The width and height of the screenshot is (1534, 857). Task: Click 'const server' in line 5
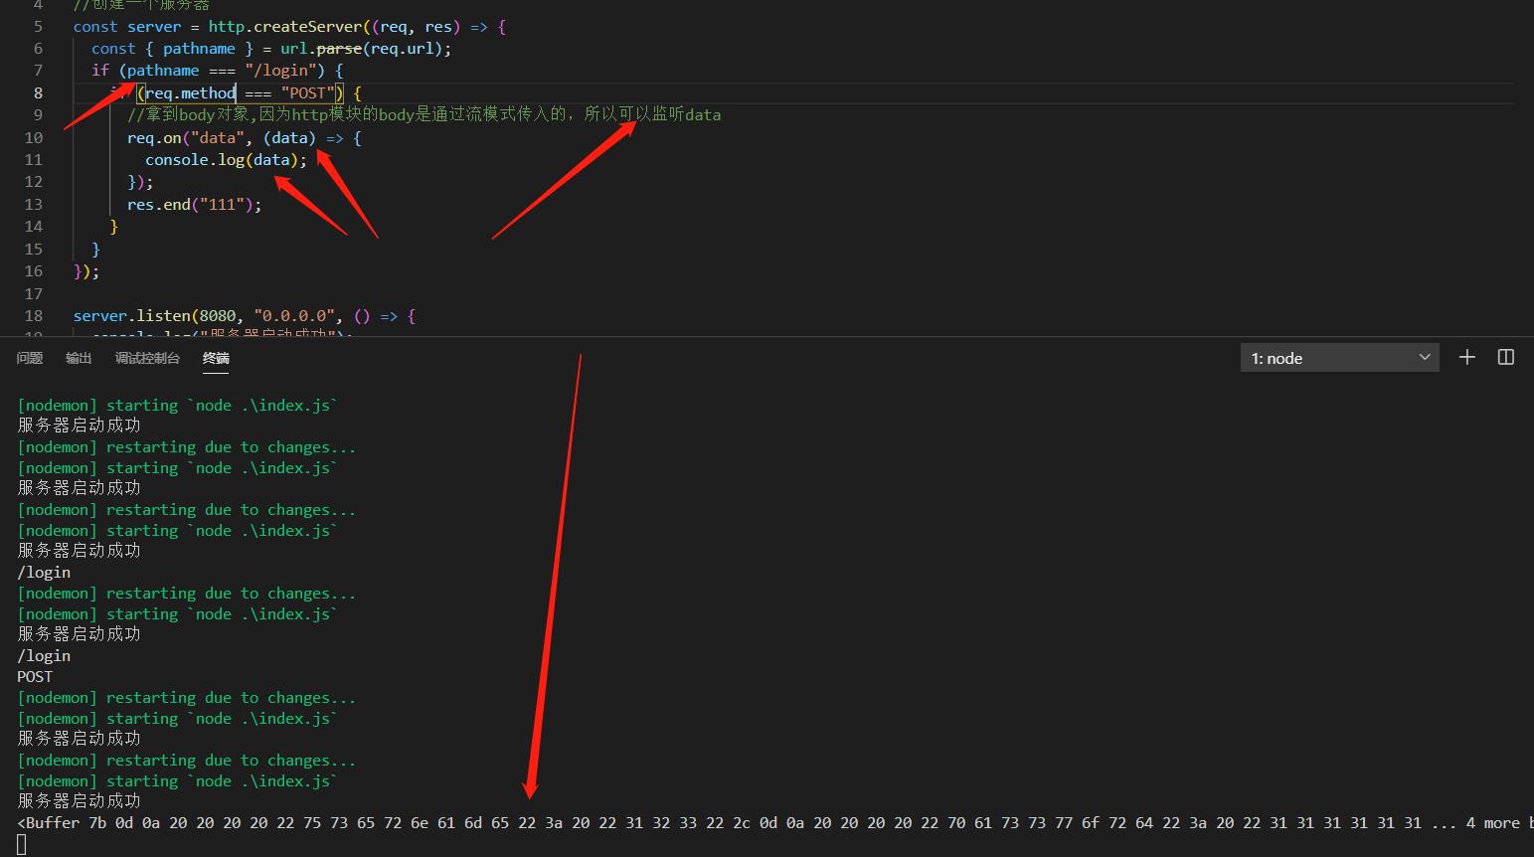[x=127, y=26]
